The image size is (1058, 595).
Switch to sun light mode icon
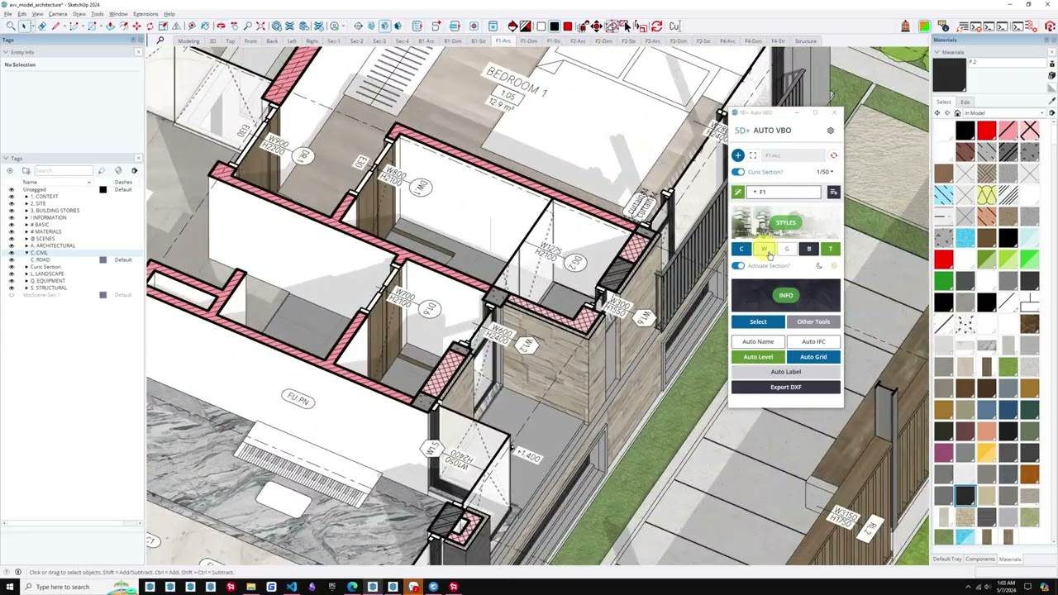(x=833, y=265)
